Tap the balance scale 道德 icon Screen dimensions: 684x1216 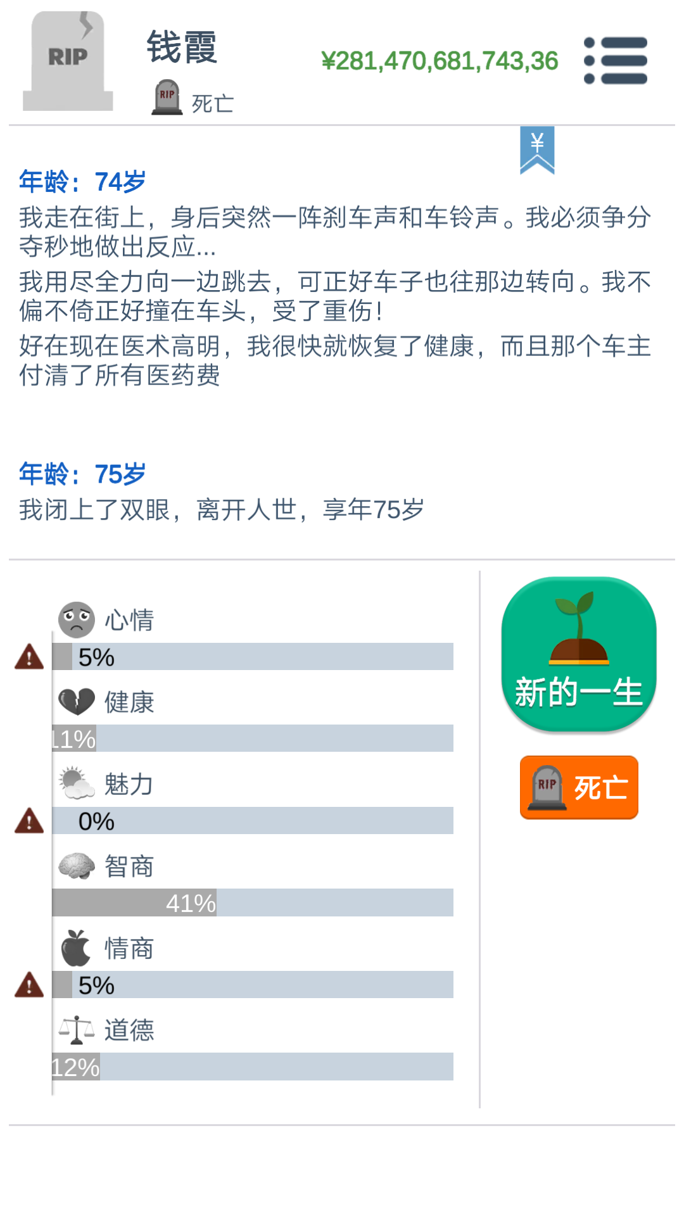[x=77, y=1030]
